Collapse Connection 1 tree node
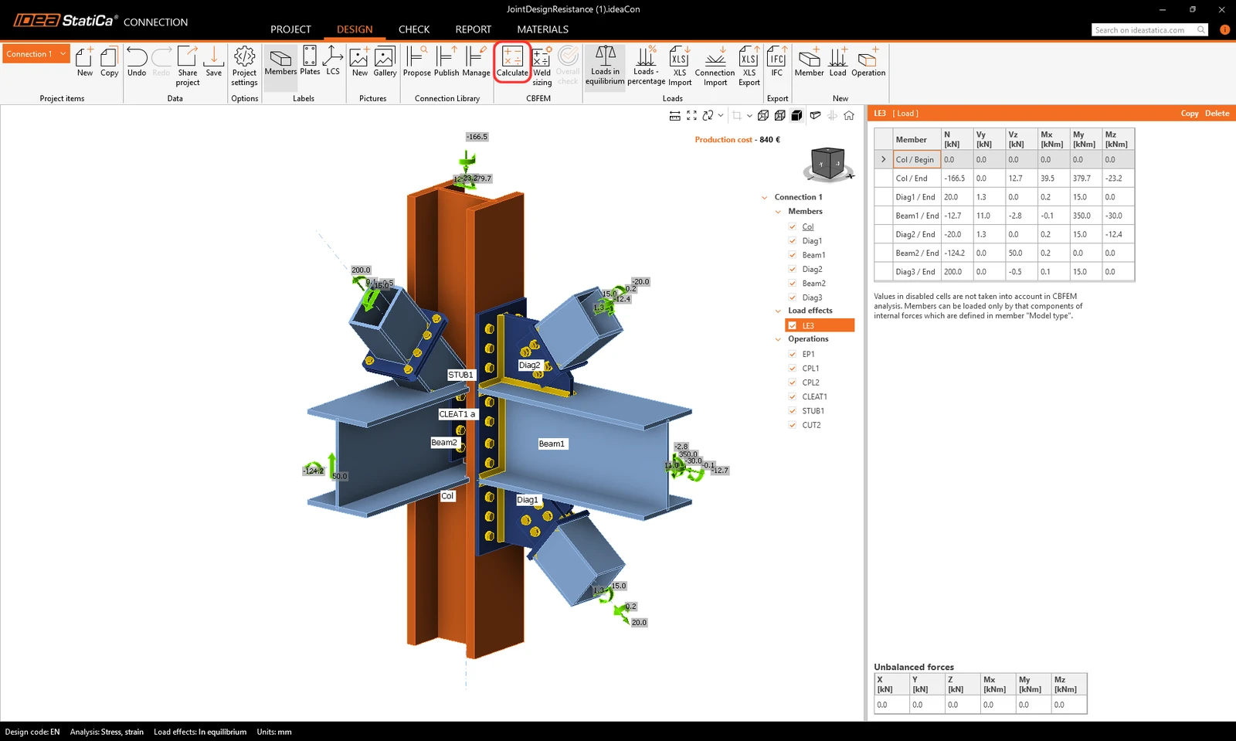 point(764,197)
